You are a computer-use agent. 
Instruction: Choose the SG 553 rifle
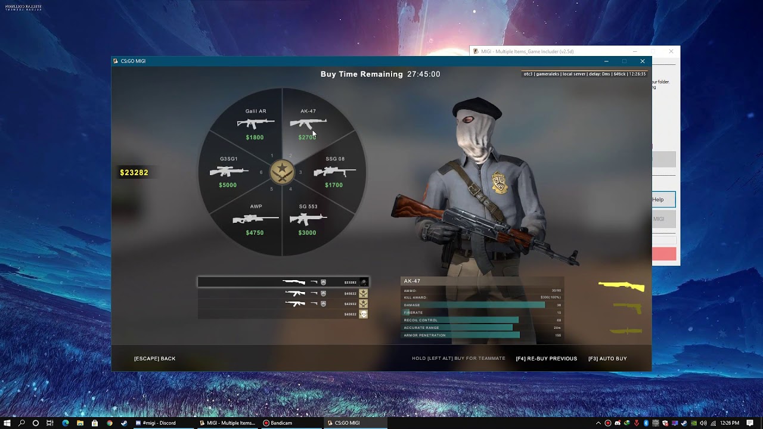tap(308, 219)
